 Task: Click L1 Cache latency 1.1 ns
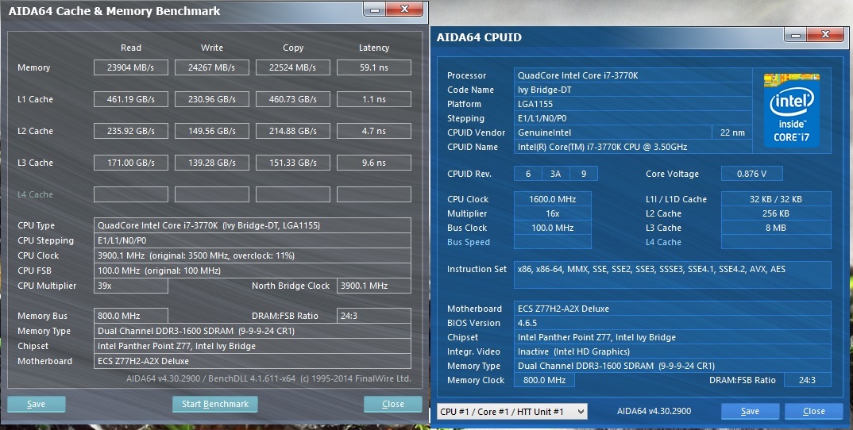point(374,99)
